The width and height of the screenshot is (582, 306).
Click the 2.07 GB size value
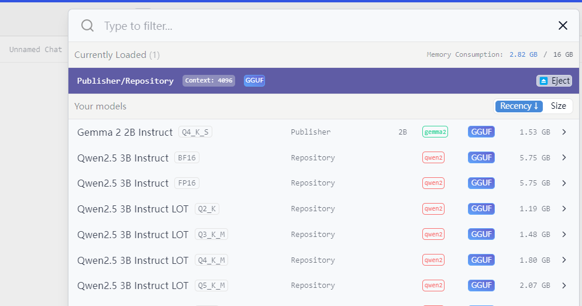[x=535, y=285]
